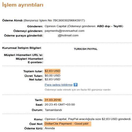Click the Net tutar $2,63 USD value

pyautogui.click(x=53, y=79)
